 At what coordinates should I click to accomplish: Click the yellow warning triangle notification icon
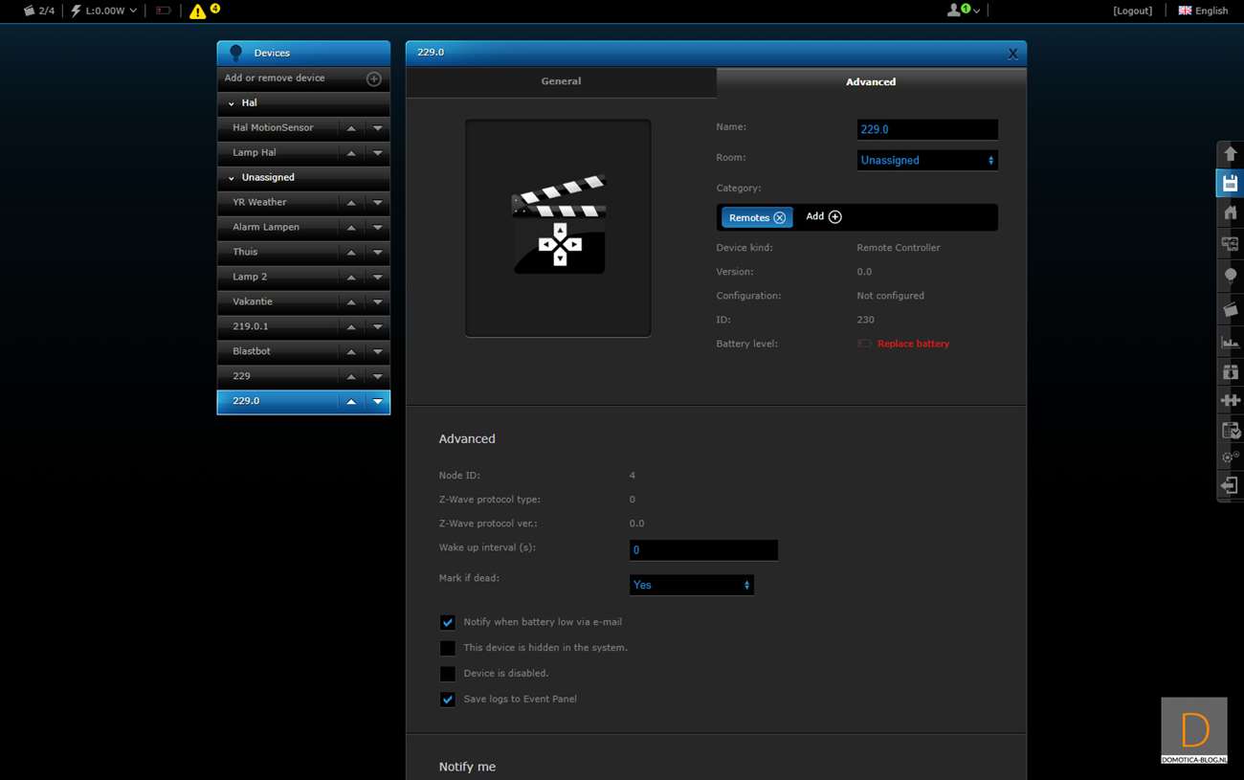point(198,11)
